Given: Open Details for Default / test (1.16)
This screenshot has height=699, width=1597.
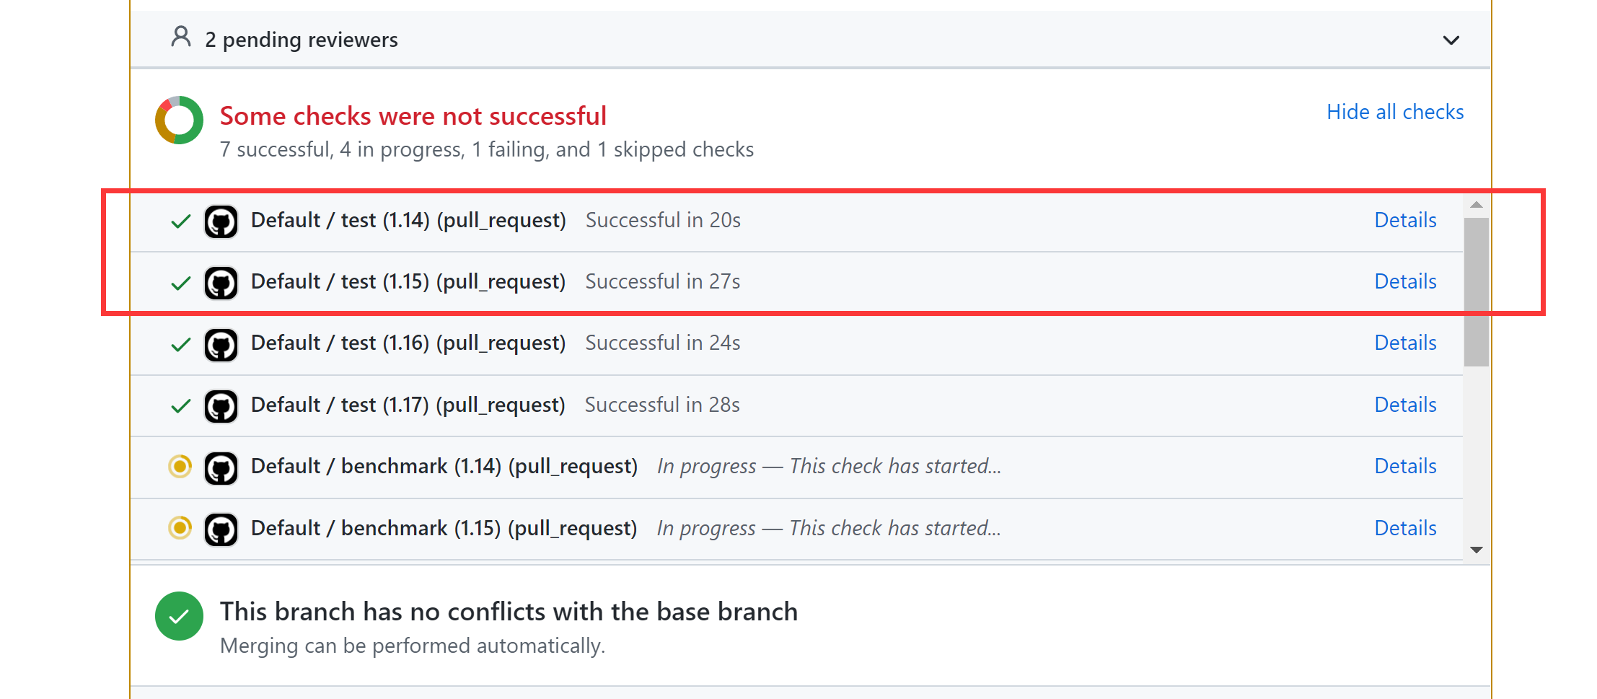Looking at the screenshot, I should pos(1404,343).
